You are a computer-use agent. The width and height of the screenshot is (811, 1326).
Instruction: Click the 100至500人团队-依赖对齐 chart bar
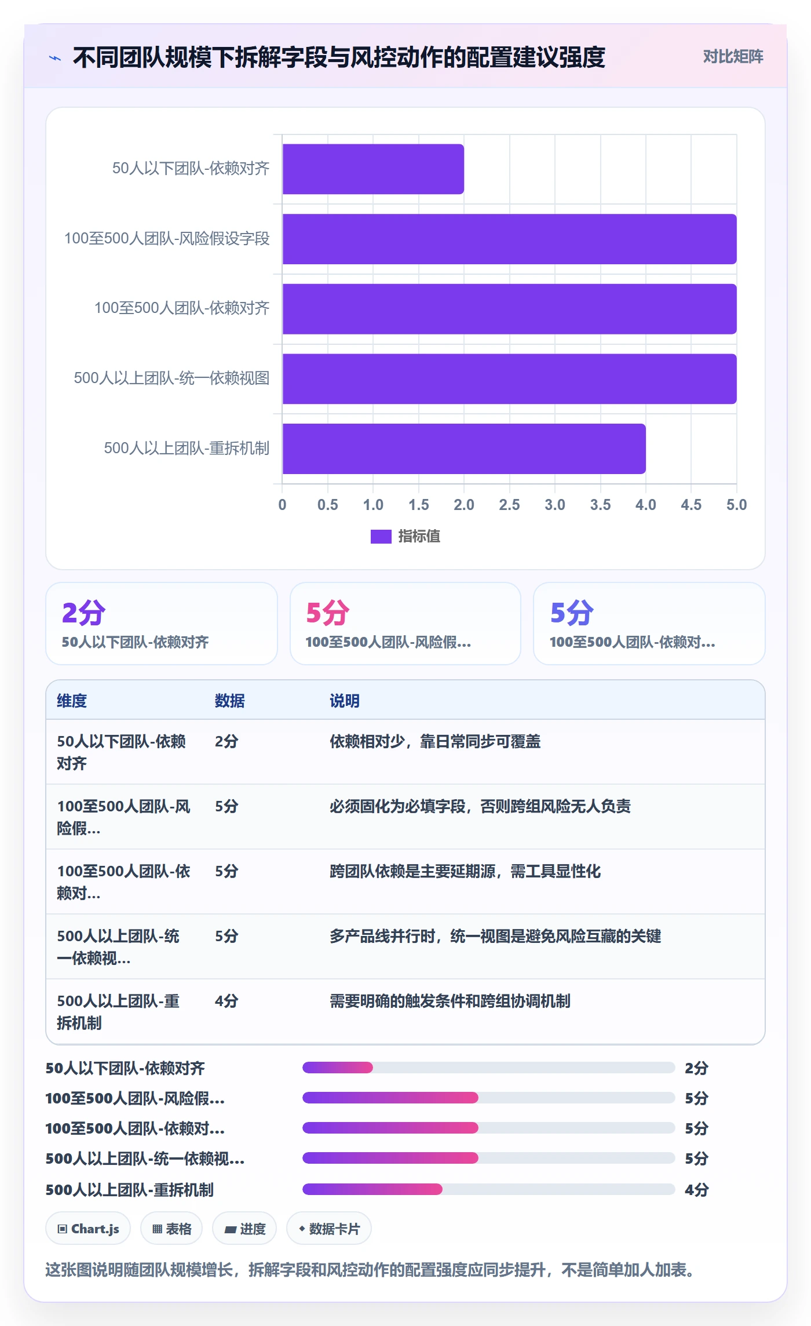click(509, 309)
